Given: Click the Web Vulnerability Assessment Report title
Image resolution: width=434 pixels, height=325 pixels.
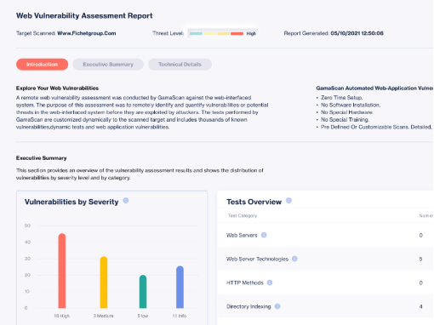Looking at the screenshot, I should (84, 15).
